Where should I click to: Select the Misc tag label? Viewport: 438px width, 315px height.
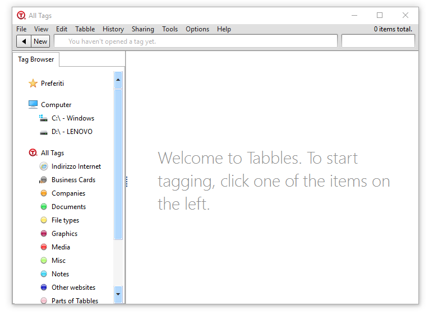58,260
